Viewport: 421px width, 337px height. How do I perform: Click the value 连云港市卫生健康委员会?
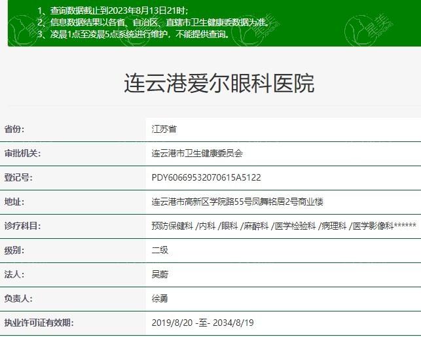point(197,154)
